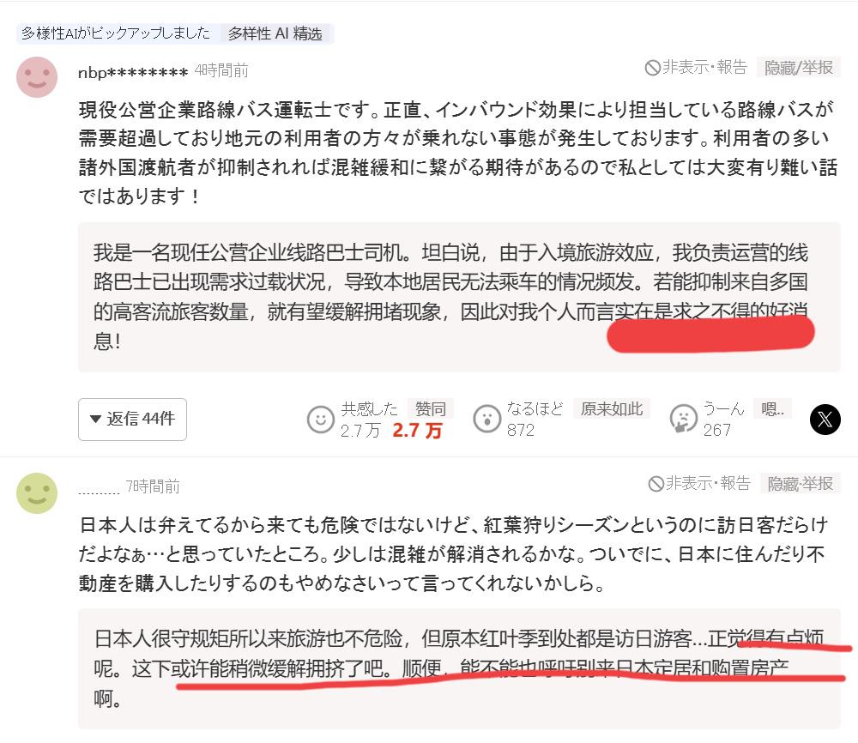Expand the 返信 44件 replies
The height and width of the screenshot is (743, 858).
coord(132,419)
